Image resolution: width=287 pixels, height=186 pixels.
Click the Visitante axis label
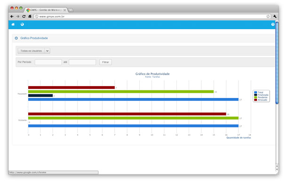[x=23, y=120]
